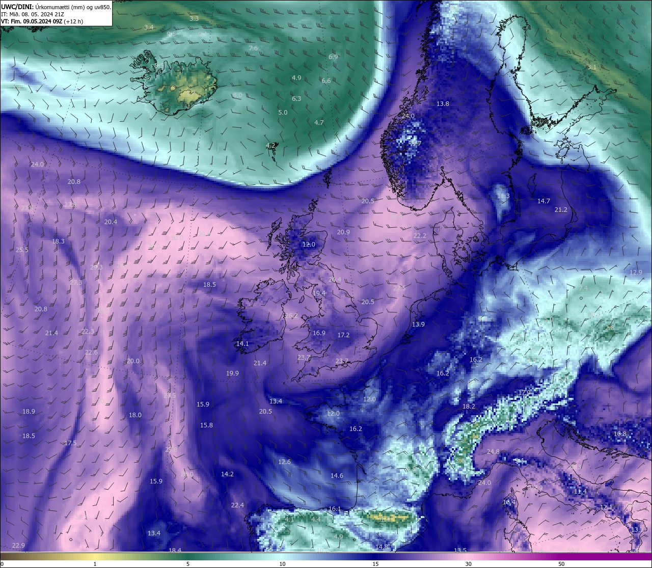Screen dimensions: 652x568
Task: Click the map value '22.2' near Denmark
Action: [x=420, y=236]
